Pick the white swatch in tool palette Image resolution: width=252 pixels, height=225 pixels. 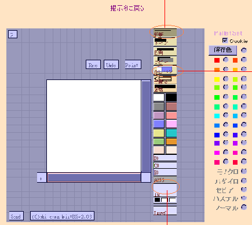click(159, 97)
